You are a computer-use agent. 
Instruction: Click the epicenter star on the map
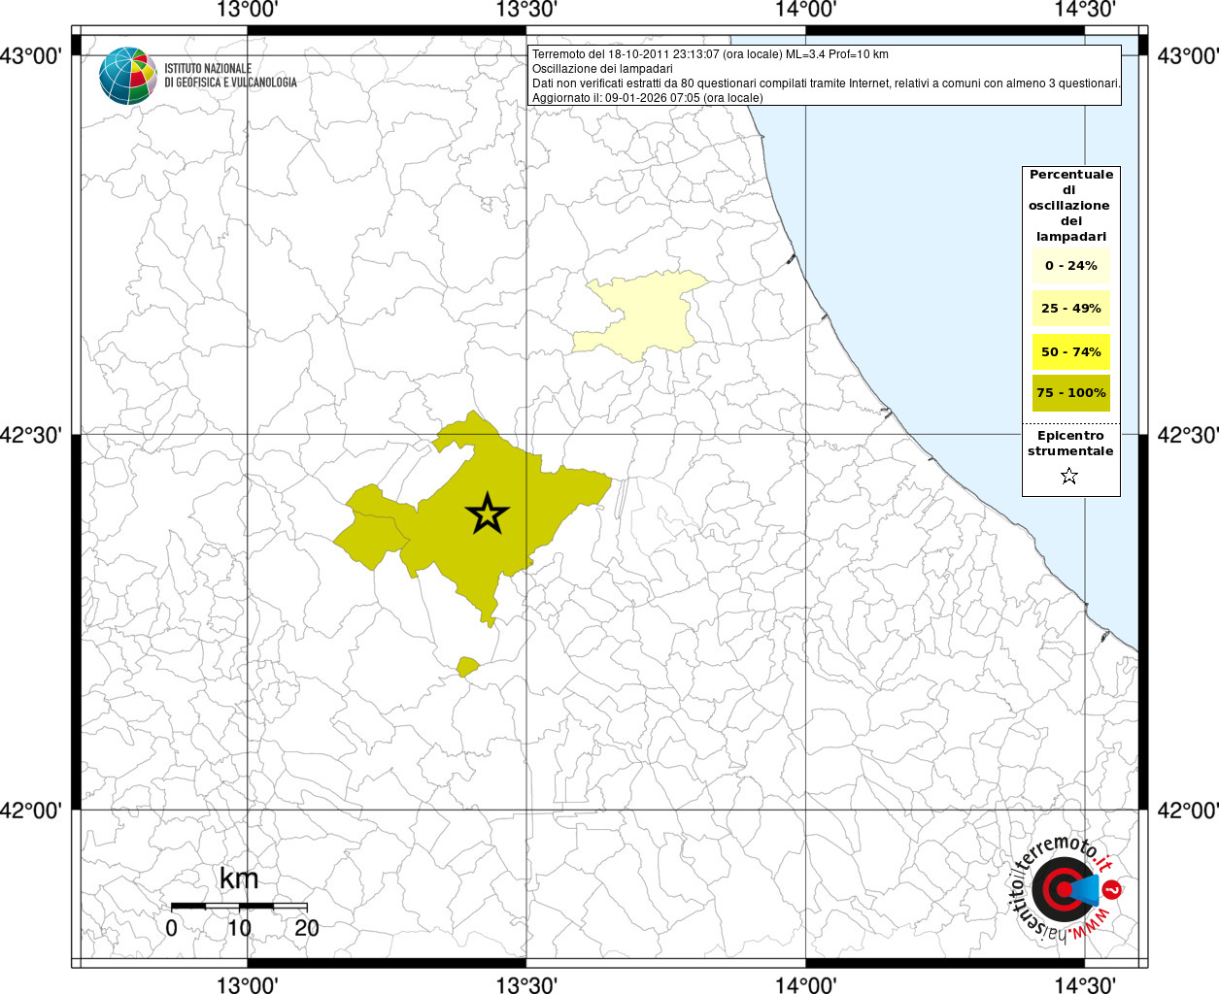pos(488,514)
